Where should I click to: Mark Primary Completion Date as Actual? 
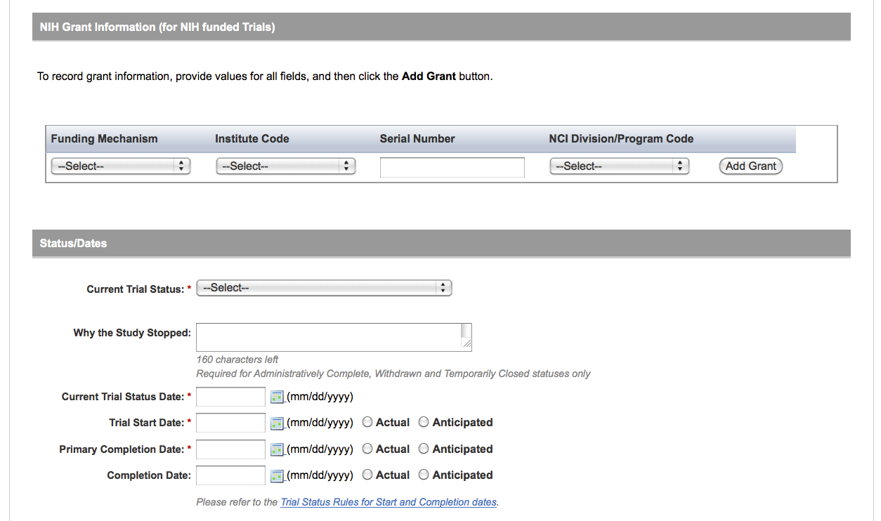pos(367,449)
